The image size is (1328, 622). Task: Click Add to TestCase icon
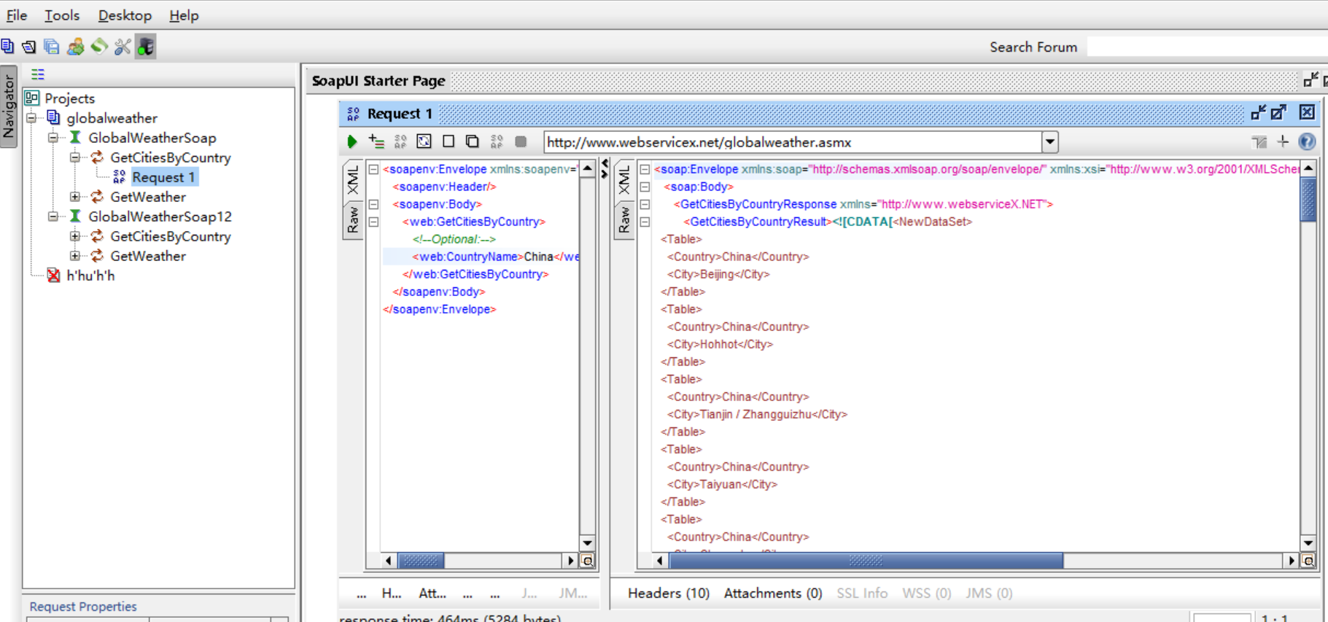376,141
